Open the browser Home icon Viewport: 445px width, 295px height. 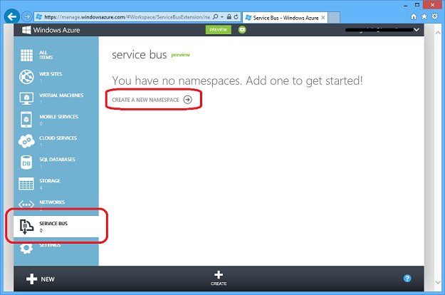414,17
